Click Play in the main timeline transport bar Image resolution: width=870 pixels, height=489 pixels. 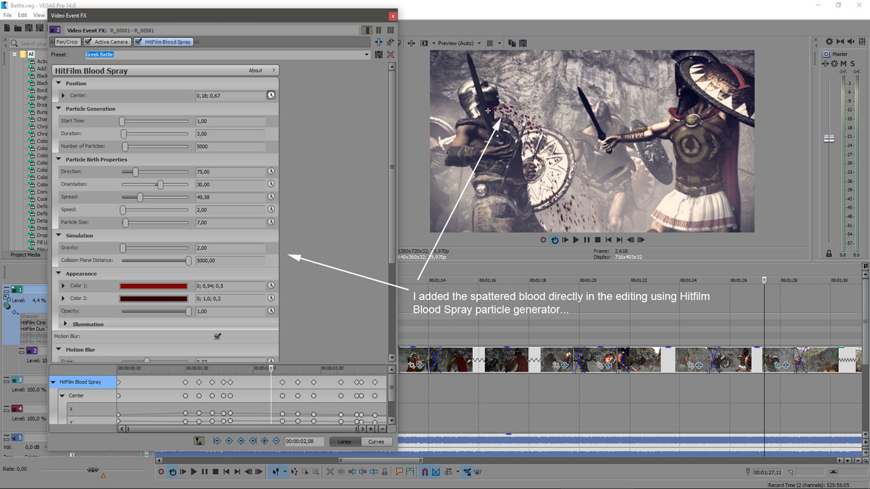194,471
